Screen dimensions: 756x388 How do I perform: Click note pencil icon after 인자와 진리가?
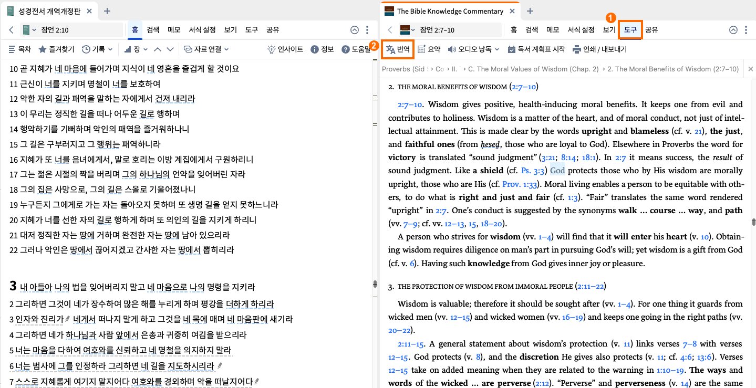click(x=67, y=319)
